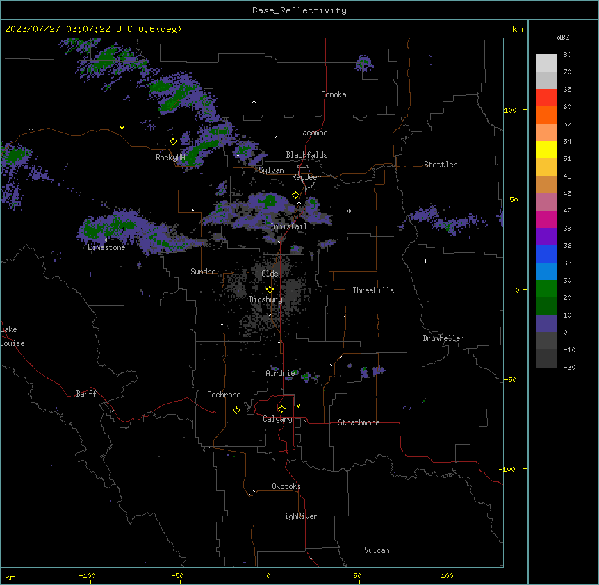
Task: Click the Ponoka city label
Action: click(x=334, y=94)
